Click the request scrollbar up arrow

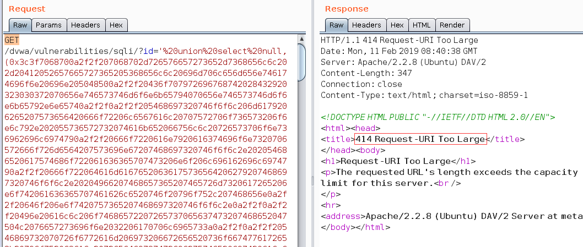point(302,39)
